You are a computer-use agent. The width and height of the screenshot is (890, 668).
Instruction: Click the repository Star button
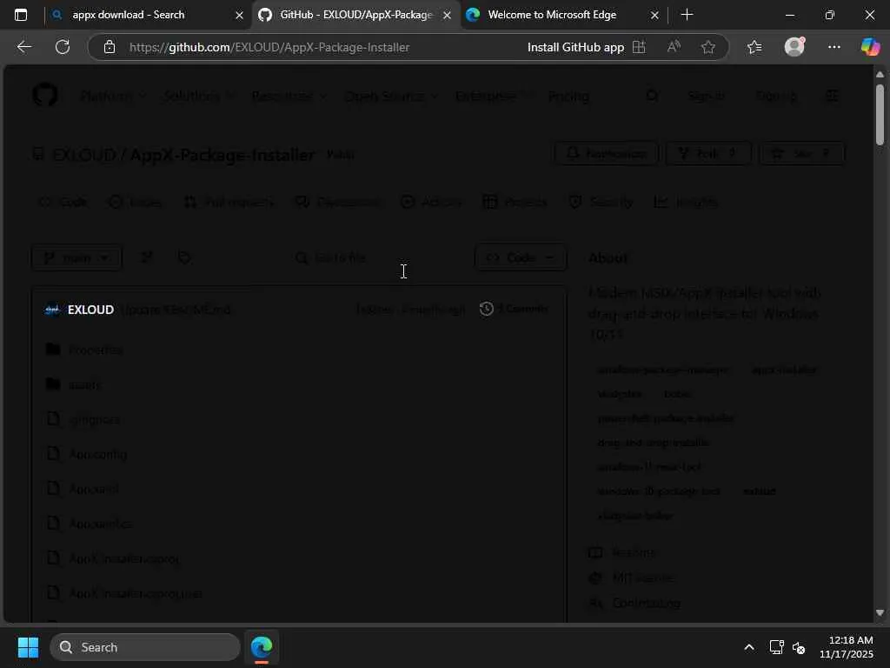(x=802, y=153)
